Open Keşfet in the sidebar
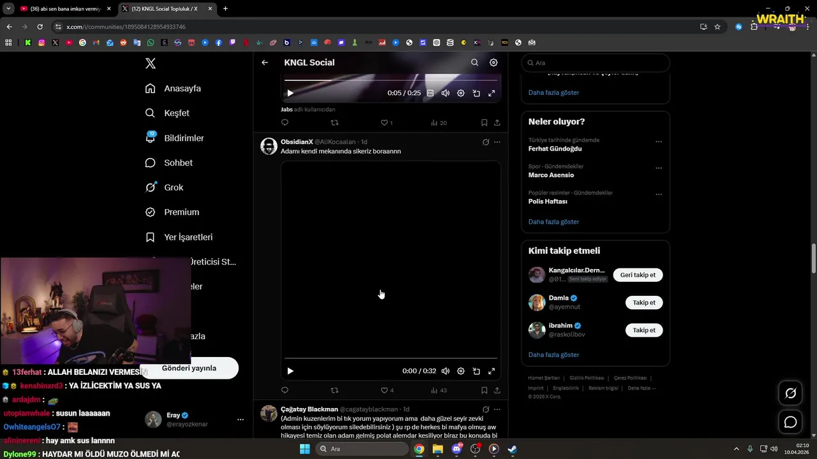Screen dimensions: 817x459 tap(168, 113)
